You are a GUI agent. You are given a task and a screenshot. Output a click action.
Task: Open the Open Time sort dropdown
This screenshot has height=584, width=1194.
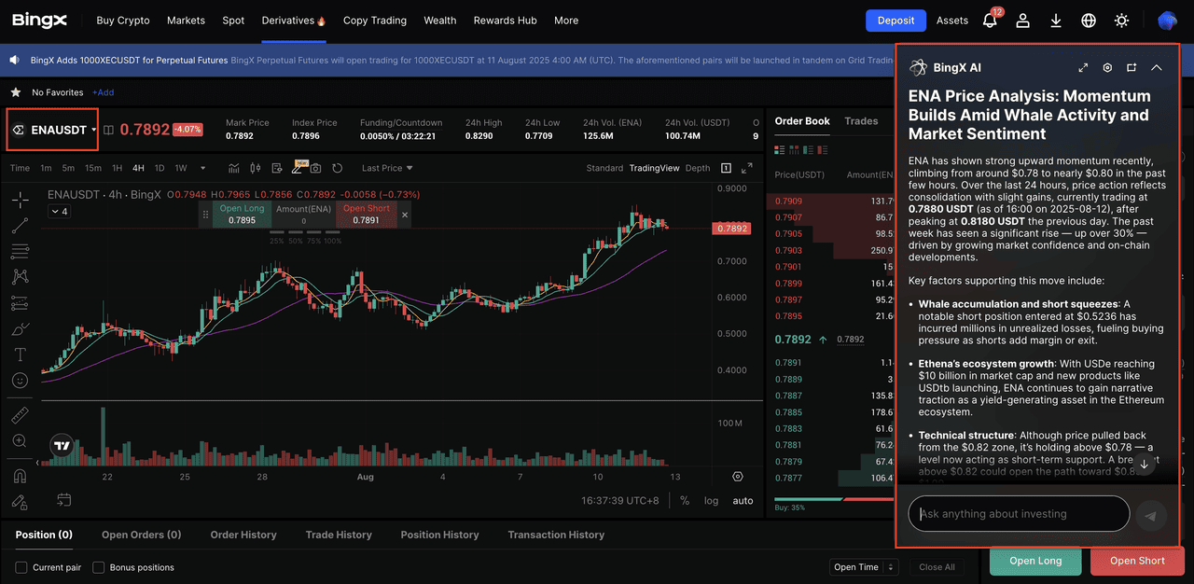[x=864, y=567]
